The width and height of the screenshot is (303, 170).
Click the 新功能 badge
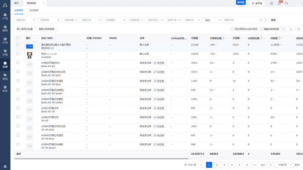pyautogui.click(x=241, y=3)
